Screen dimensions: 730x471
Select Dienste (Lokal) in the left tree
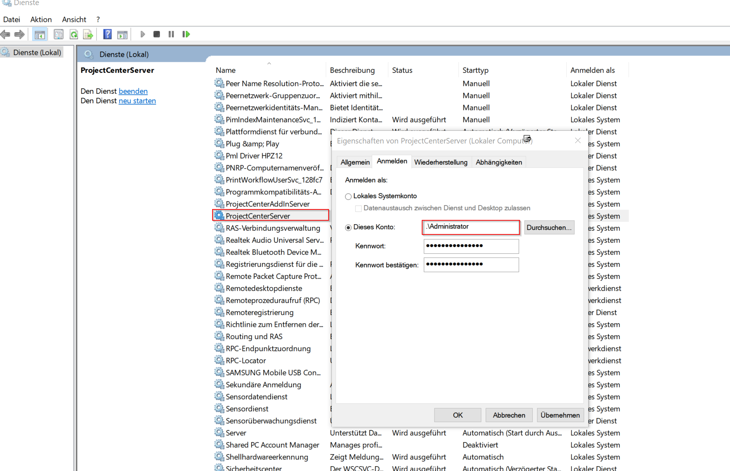tap(37, 53)
